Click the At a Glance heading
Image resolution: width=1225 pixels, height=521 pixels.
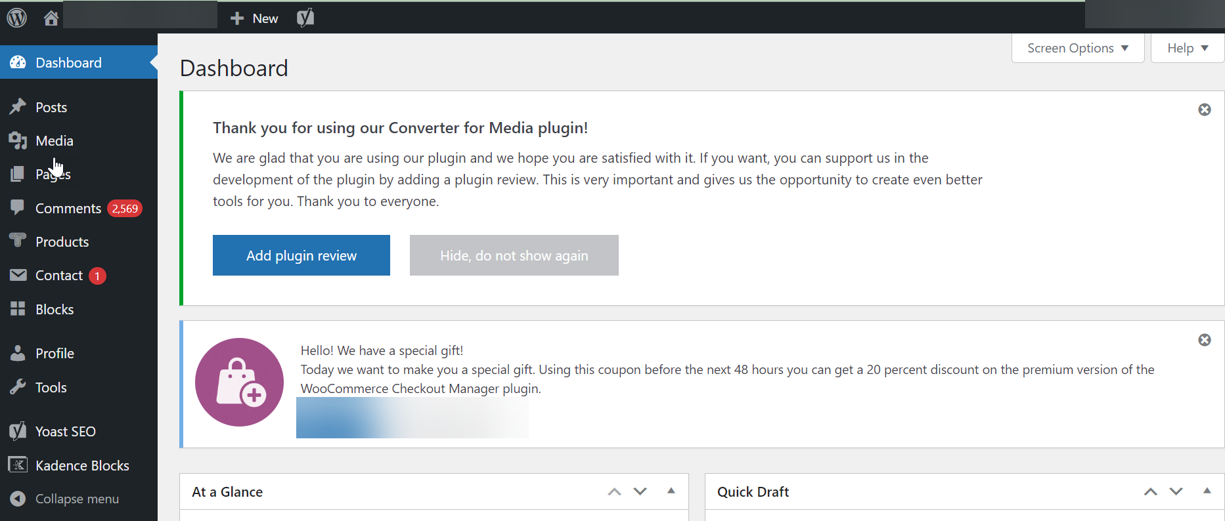tap(227, 491)
